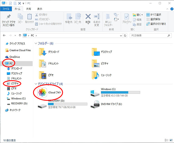Click PC in the address bar
The image size is (174, 143).
pos(32,36)
